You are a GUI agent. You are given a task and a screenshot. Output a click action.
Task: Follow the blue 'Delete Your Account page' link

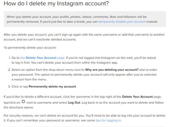click(43, 58)
